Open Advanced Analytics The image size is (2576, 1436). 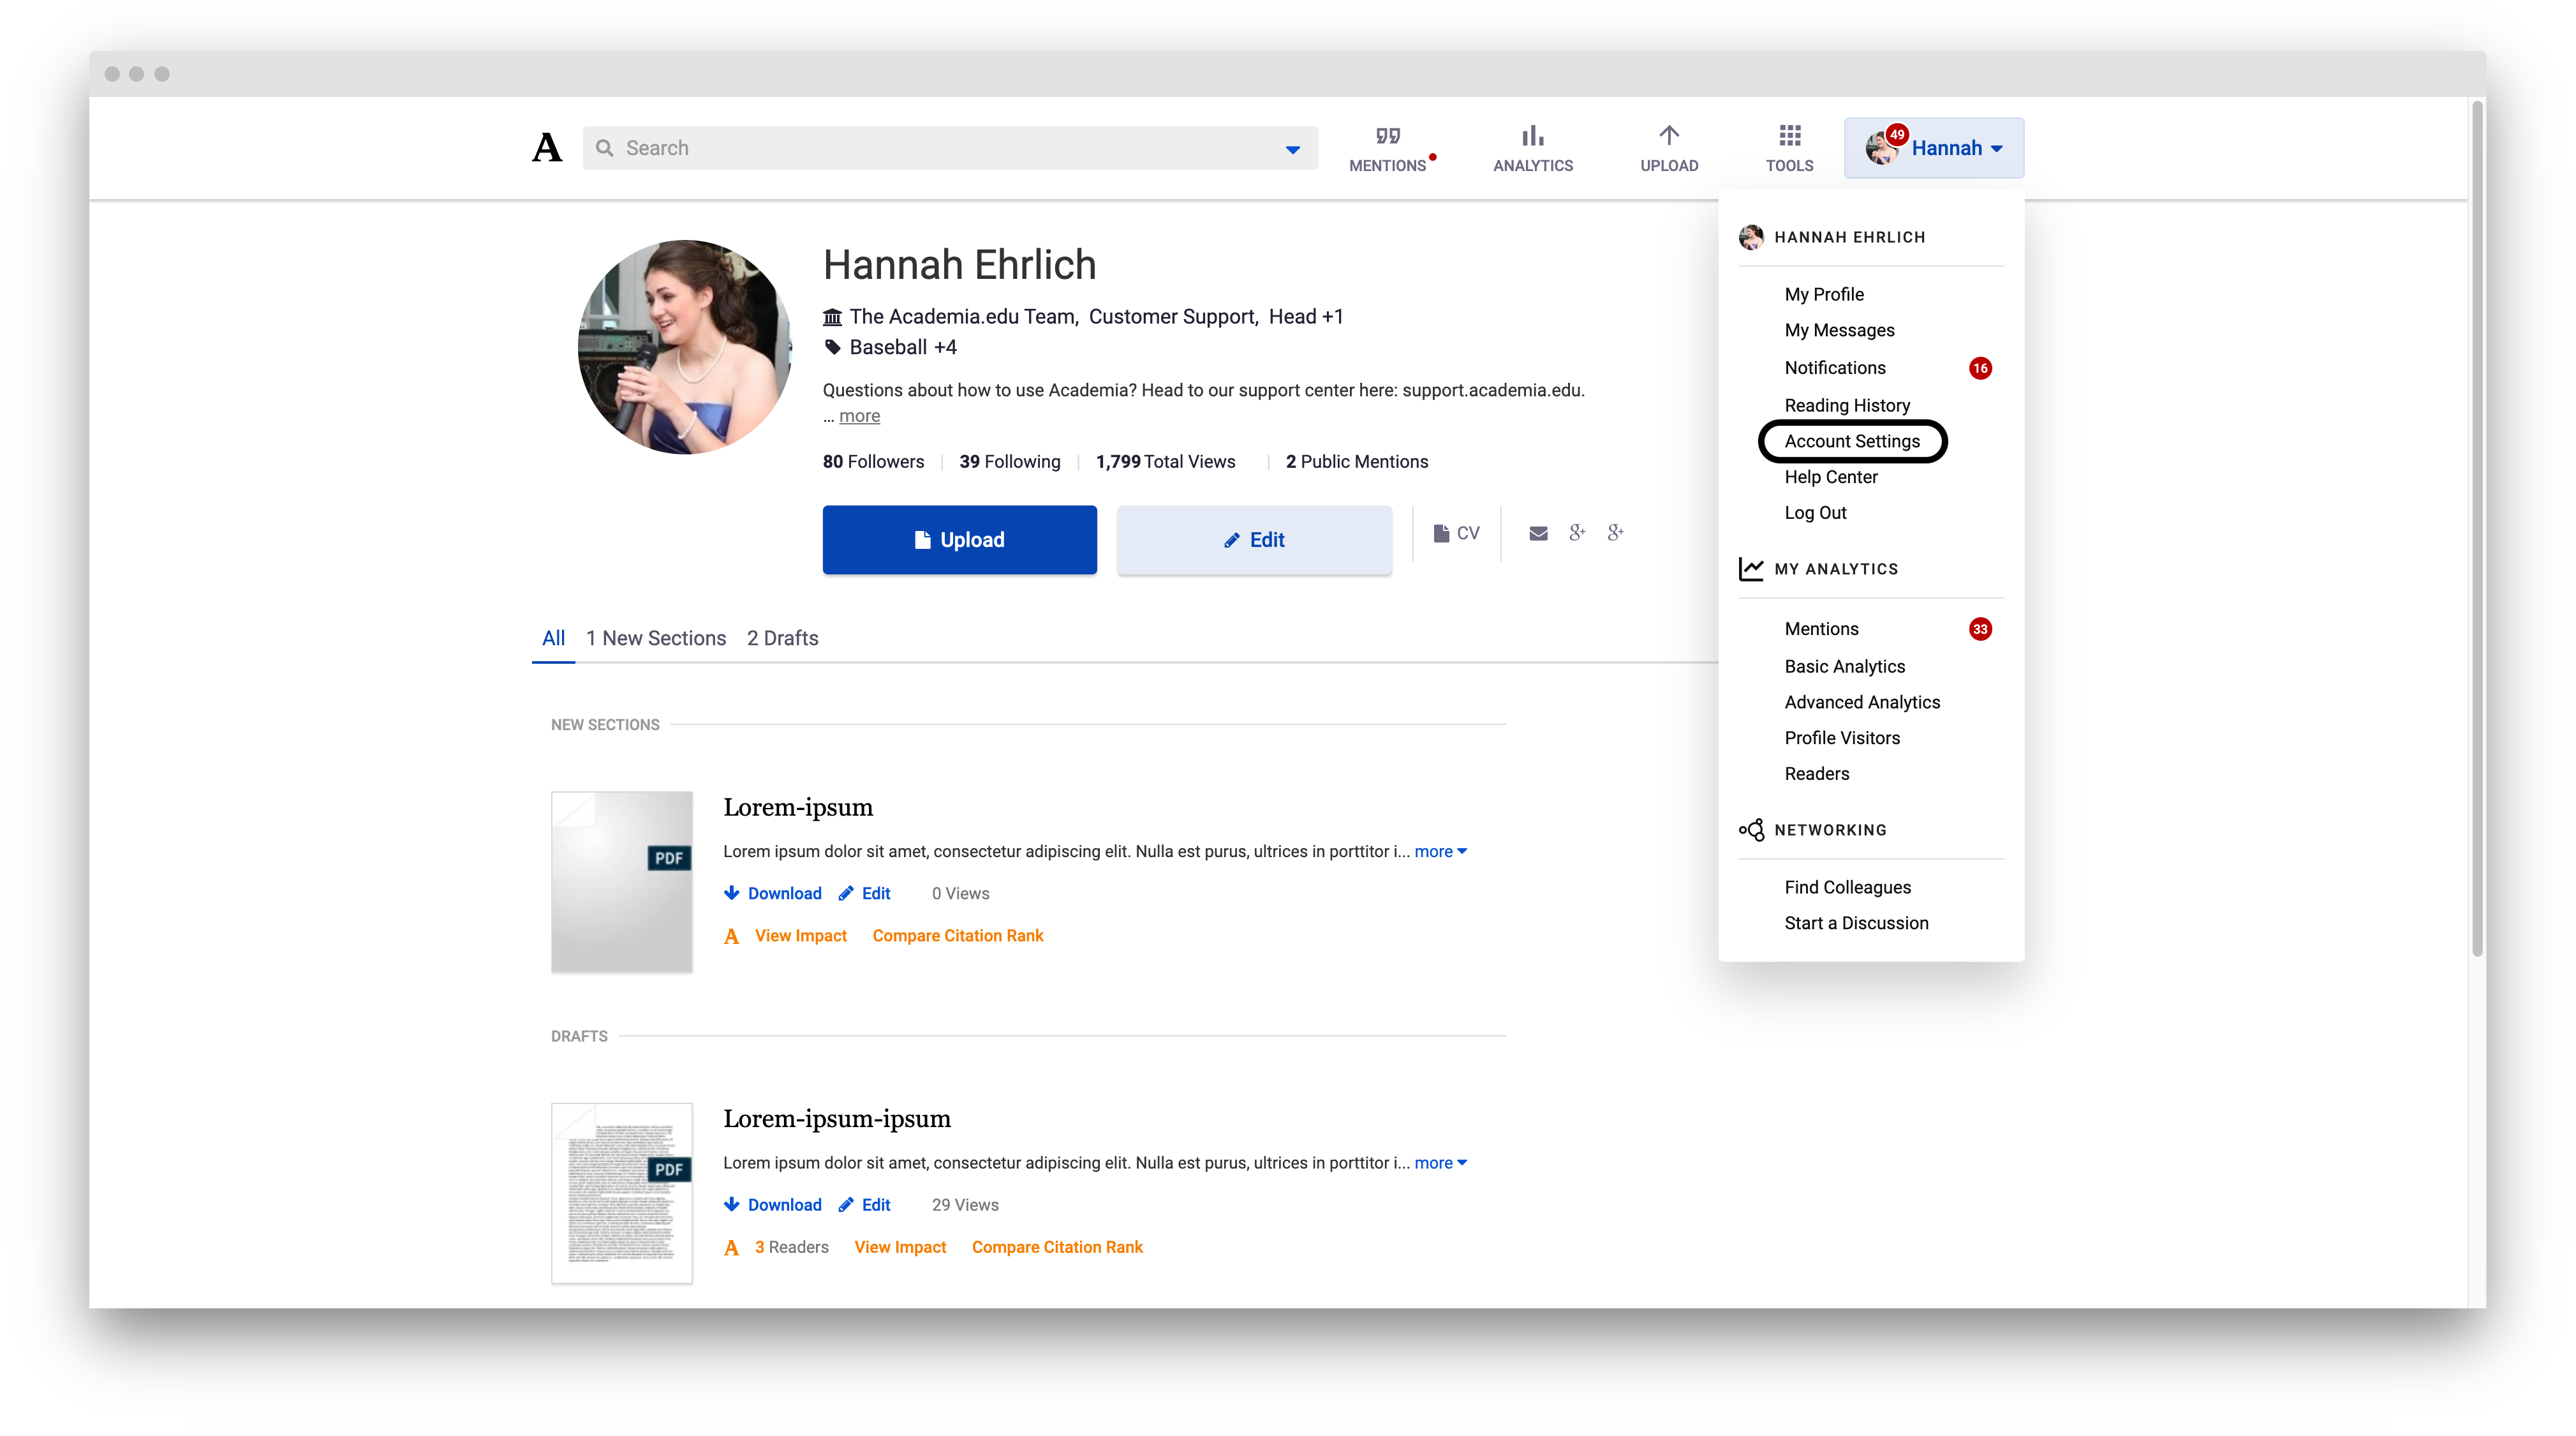point(1862,703)
